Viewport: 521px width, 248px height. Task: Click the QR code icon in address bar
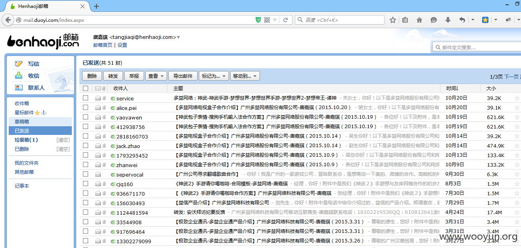(x=267, y=20)
